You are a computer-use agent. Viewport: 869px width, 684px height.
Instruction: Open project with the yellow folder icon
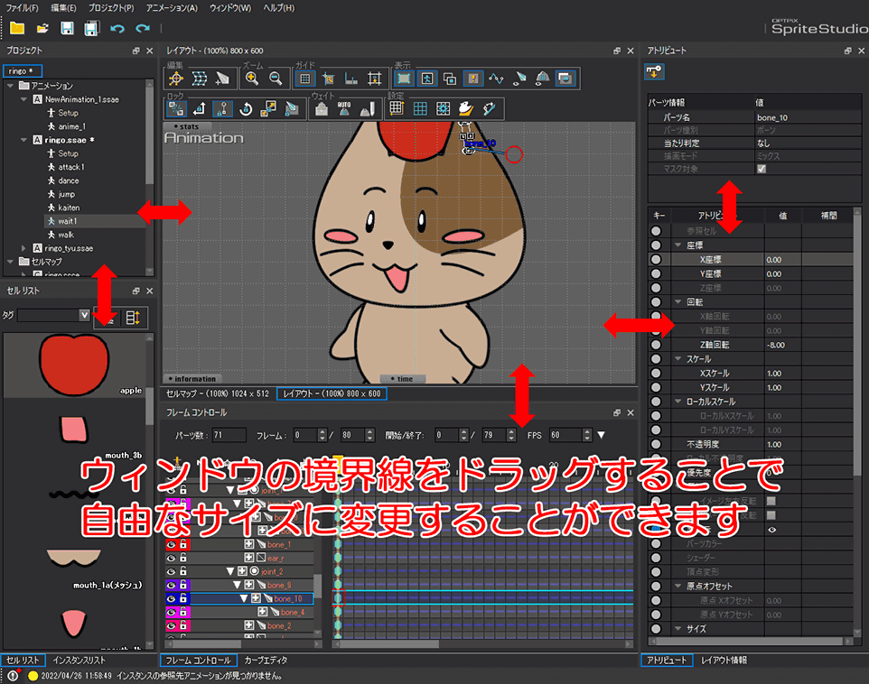pos(17,28)
